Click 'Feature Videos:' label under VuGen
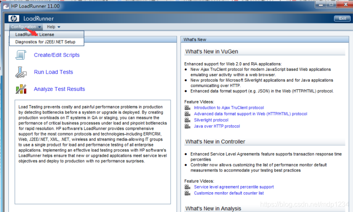The image size is (353, 212). (x=199, y=102)
